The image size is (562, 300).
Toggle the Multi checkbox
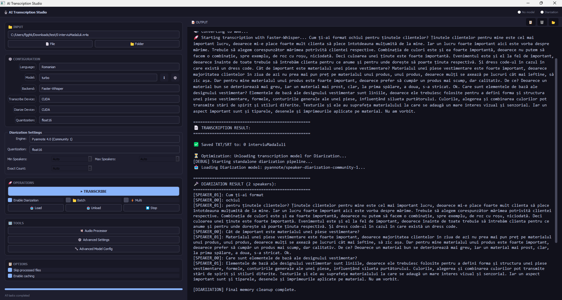[x=126, y=200]
